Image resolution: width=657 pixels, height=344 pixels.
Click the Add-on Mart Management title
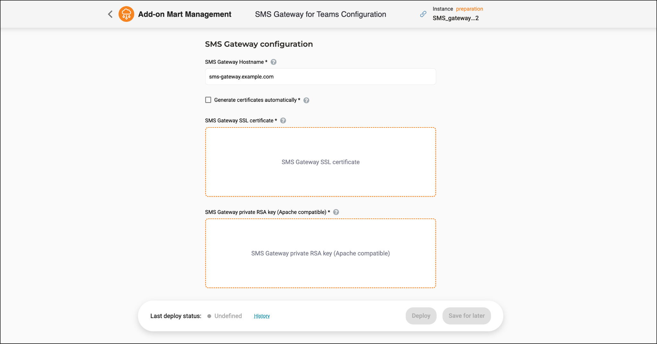(x=185, y=14)
